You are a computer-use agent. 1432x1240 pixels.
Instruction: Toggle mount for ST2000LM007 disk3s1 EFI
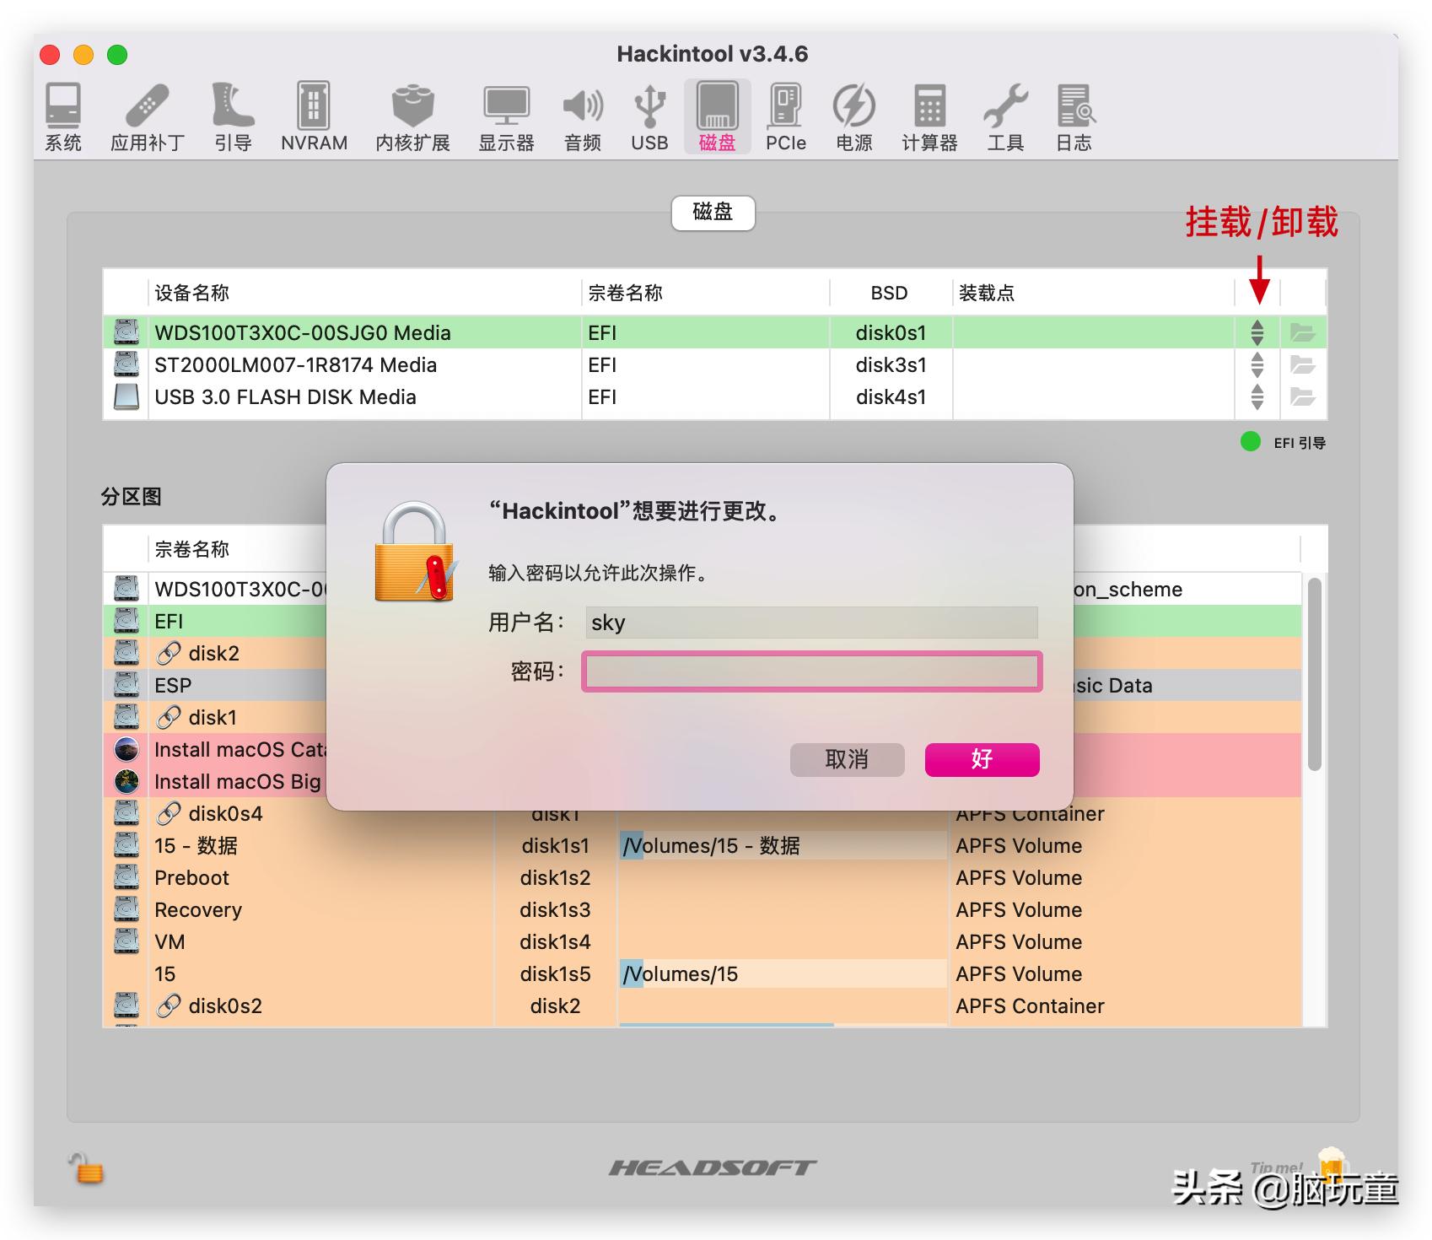point(1257,365)
